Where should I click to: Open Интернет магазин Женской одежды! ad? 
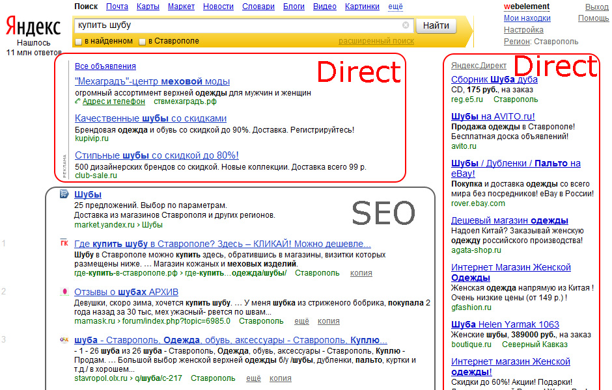pos(510,367)
